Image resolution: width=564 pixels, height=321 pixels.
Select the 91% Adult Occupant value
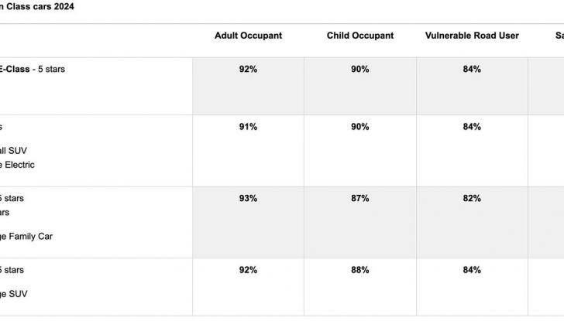click(x=248, y=127)
